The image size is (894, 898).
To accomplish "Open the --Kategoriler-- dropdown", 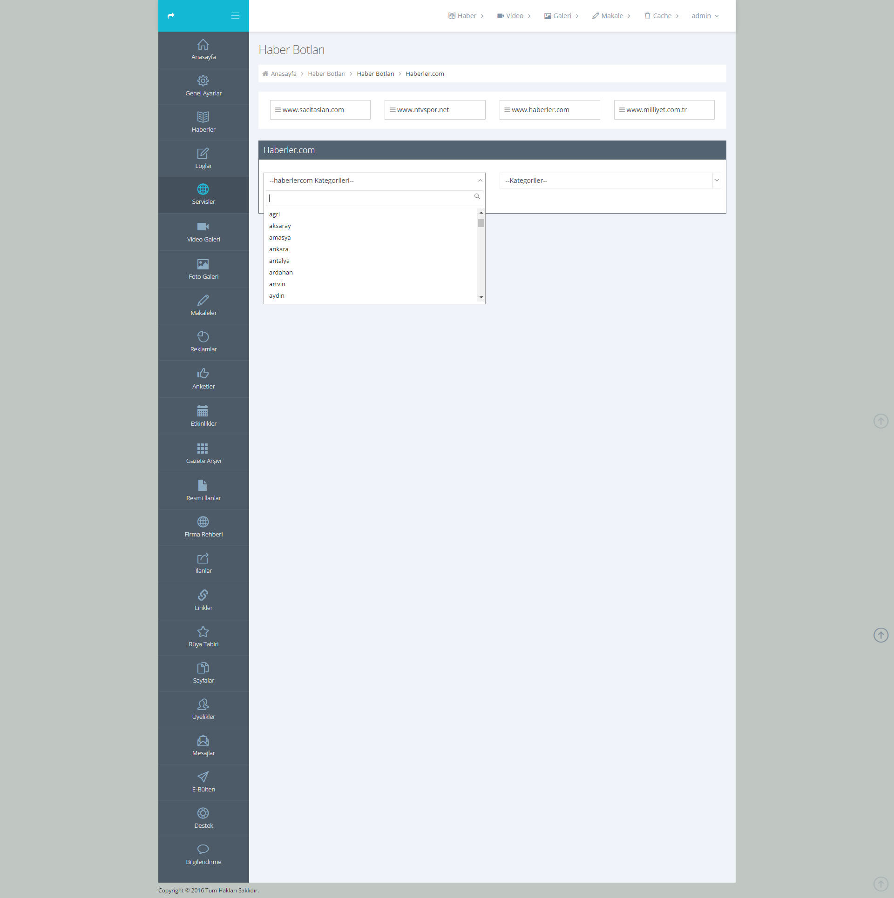I will [610, 181].
